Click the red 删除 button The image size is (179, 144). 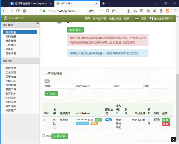(x=166, y=124)
